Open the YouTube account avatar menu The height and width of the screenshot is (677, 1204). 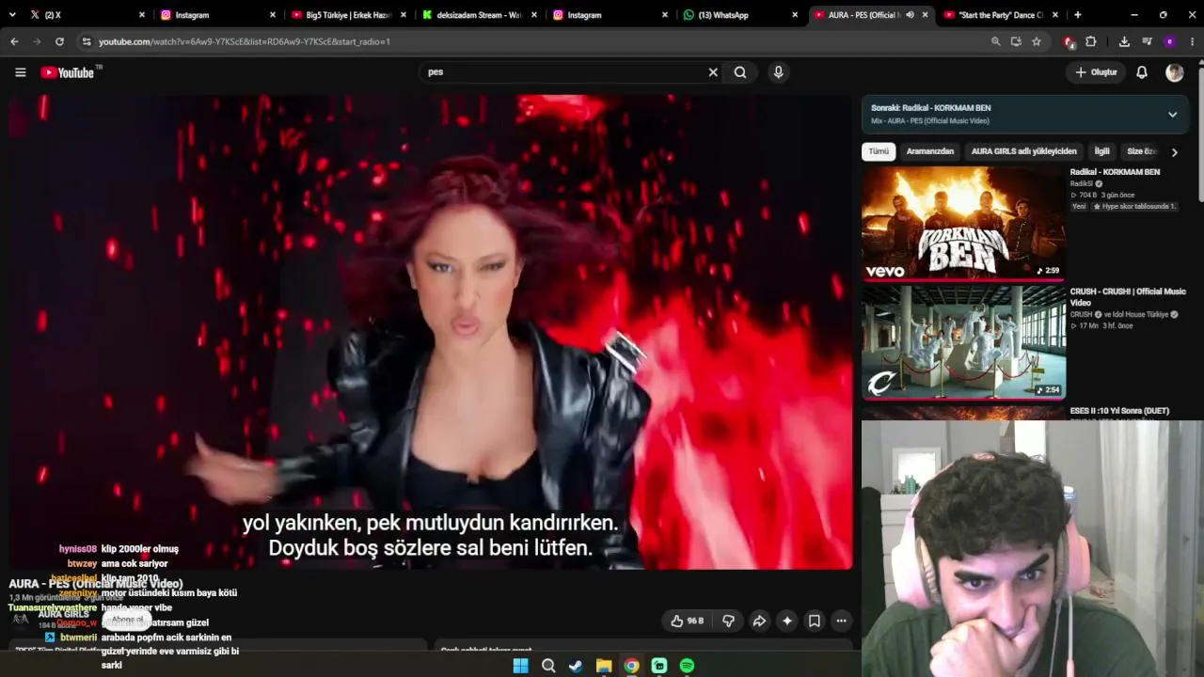pos(1175,72)
